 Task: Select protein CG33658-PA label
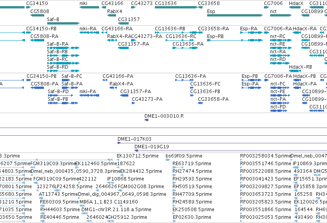(x=213, y=99)
